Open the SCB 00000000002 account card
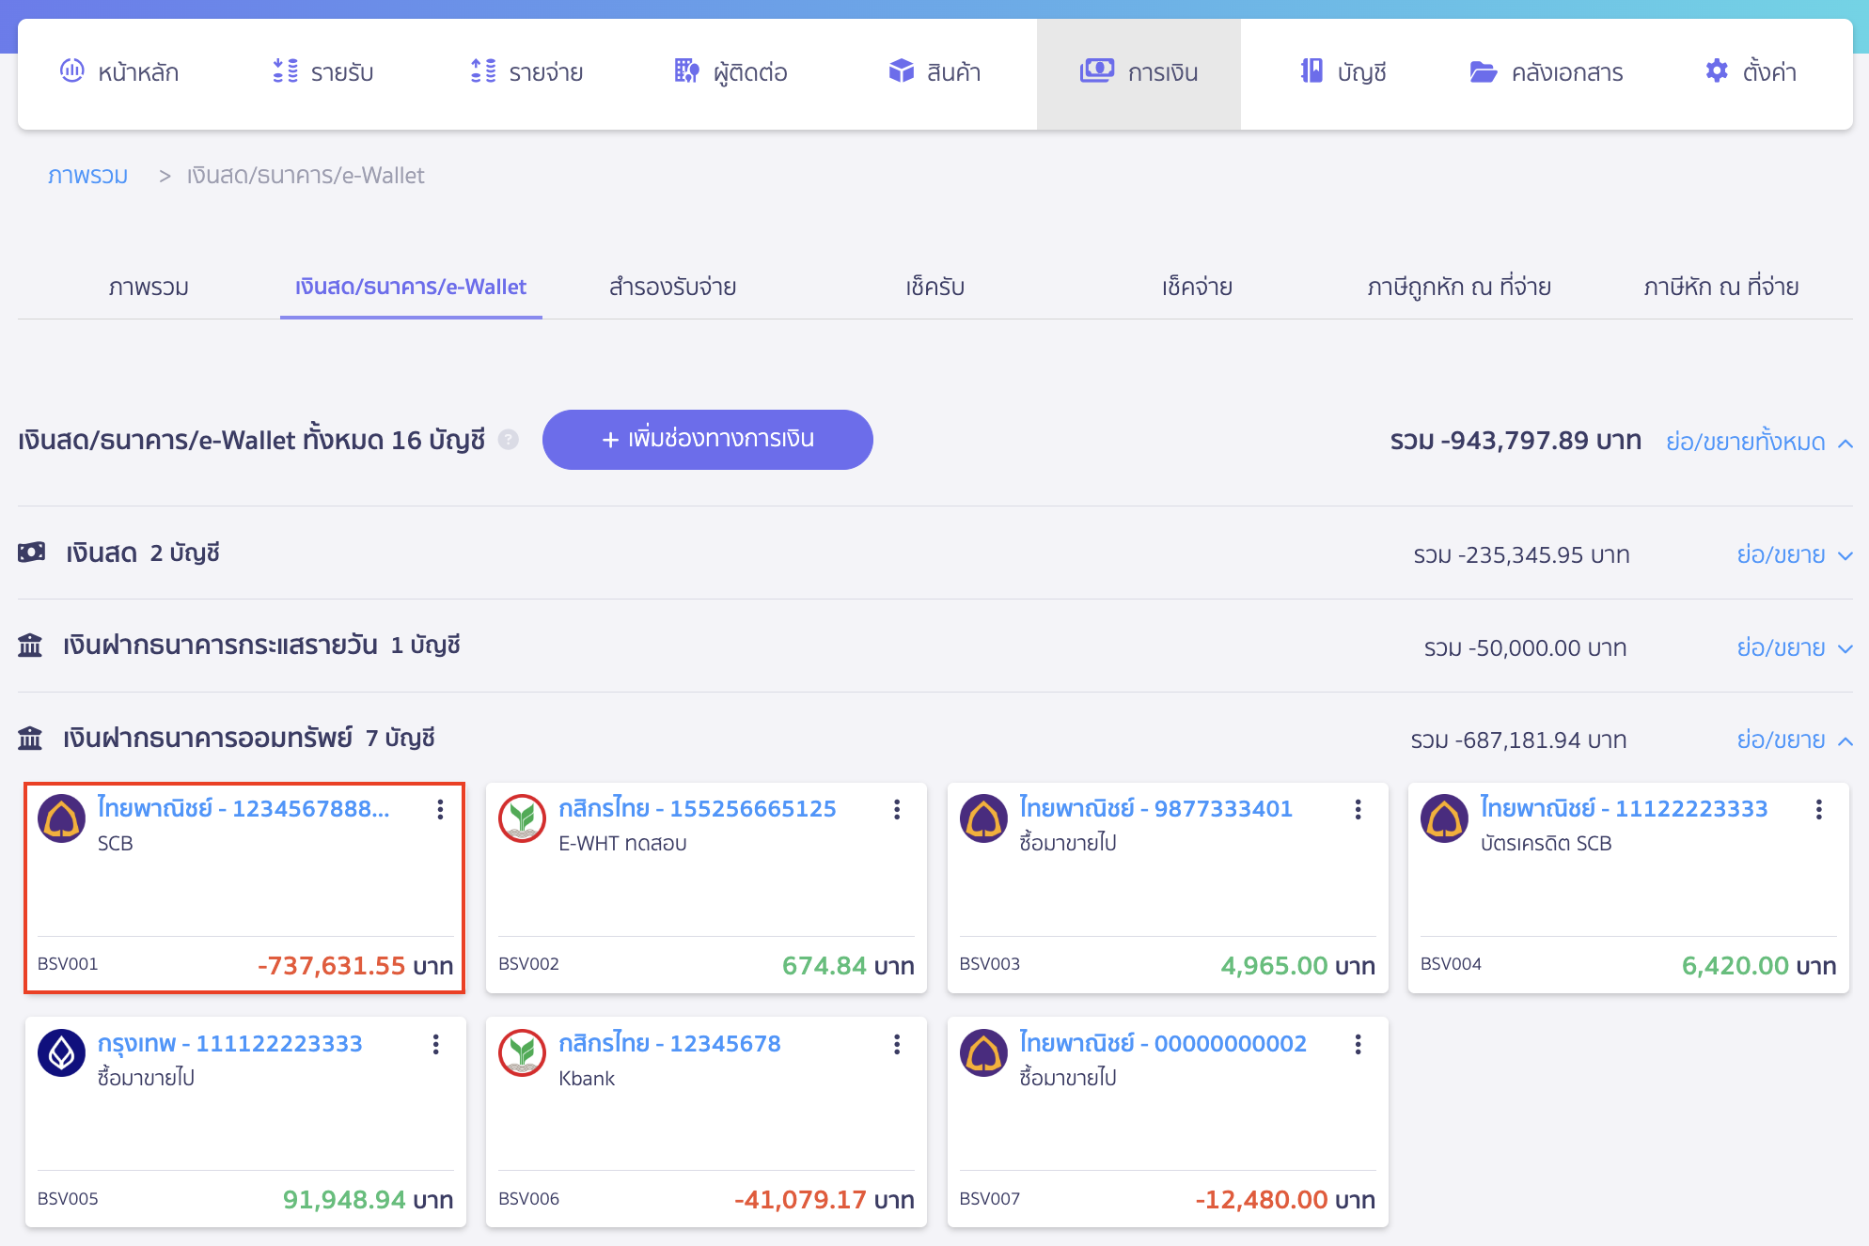This screenshot has height=1246, width=1869. tap(1163, 1044)
